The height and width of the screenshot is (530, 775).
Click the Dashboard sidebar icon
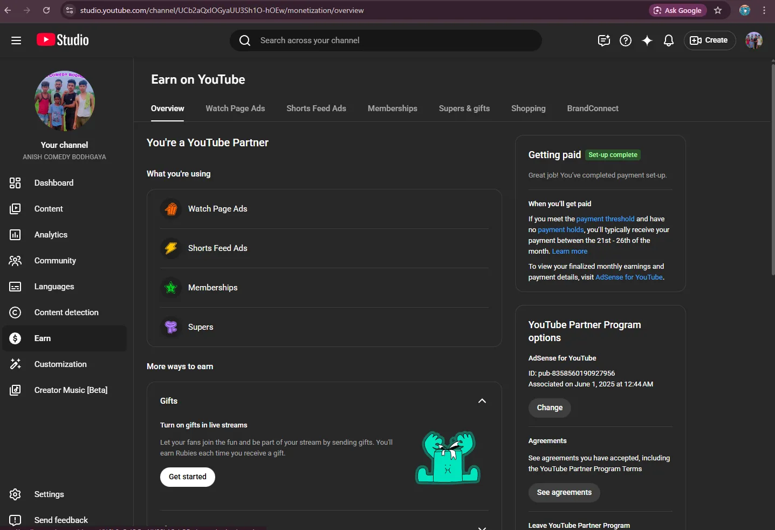(x=15, y=183)
